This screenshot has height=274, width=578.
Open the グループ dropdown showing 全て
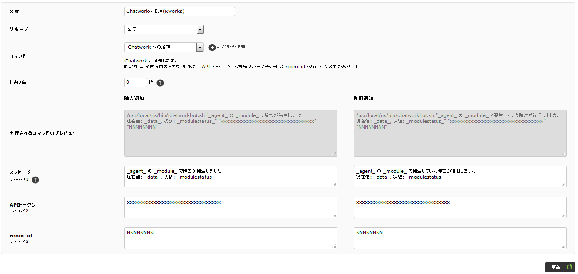point(164,29)
